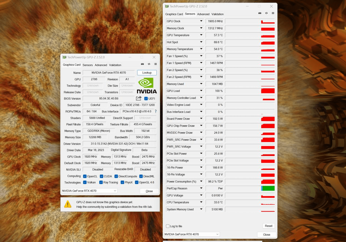Open the Validation tab in Sensors window

(x=217, y=14)
